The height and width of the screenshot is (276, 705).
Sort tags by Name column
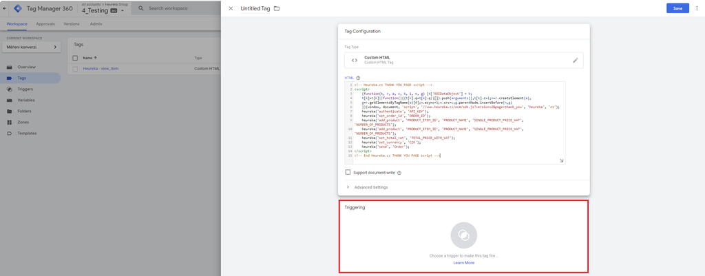pos(90,58)
